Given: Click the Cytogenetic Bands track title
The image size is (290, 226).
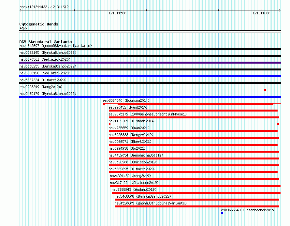Looking at the screenshot, I should click(x=39, y=24).
